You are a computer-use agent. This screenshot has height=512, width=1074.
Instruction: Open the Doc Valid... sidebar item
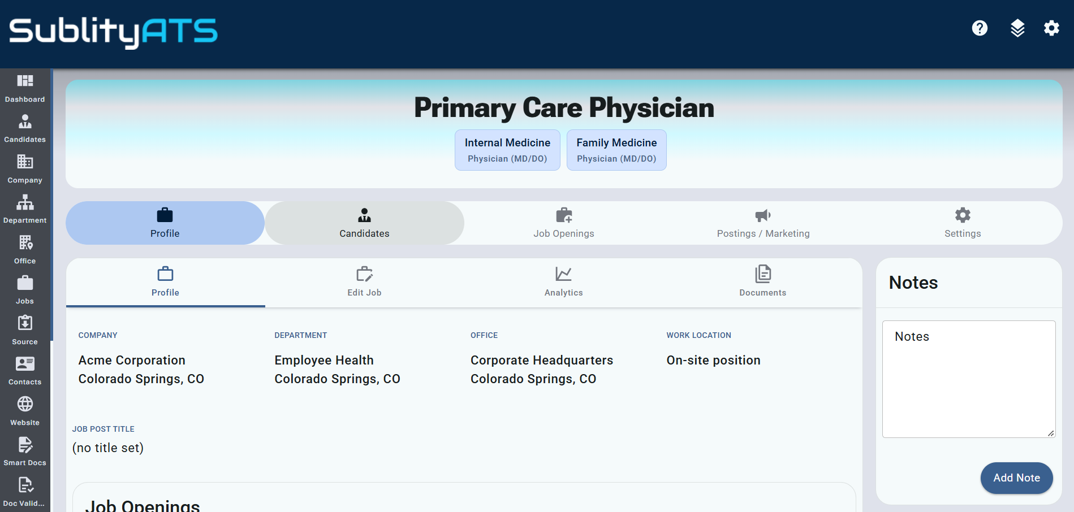tap(25, 492)
